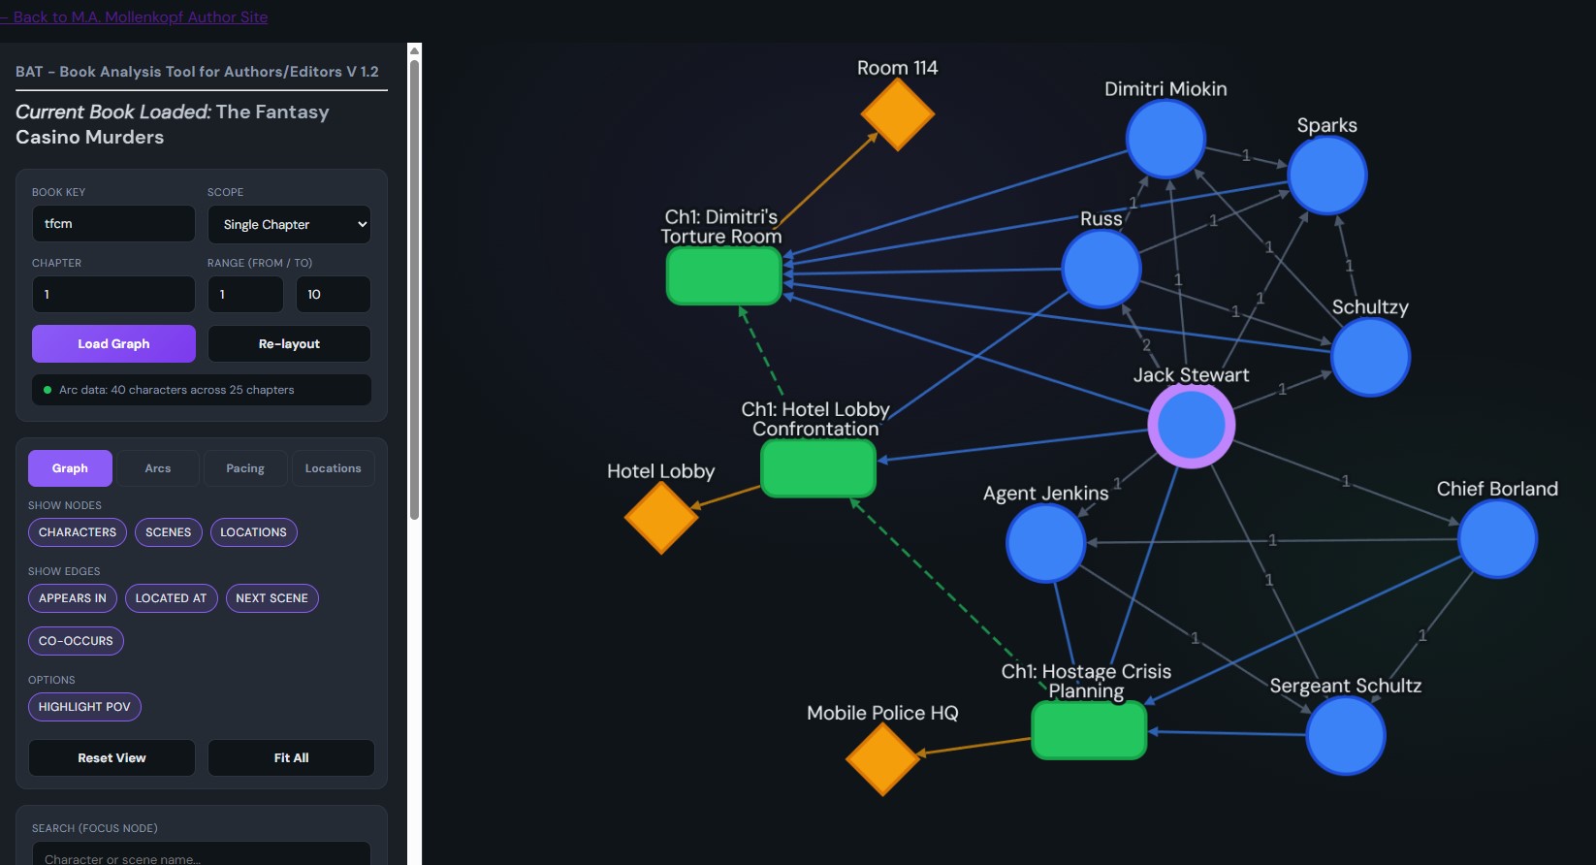Open the Pacing tab

click(245, 468)
